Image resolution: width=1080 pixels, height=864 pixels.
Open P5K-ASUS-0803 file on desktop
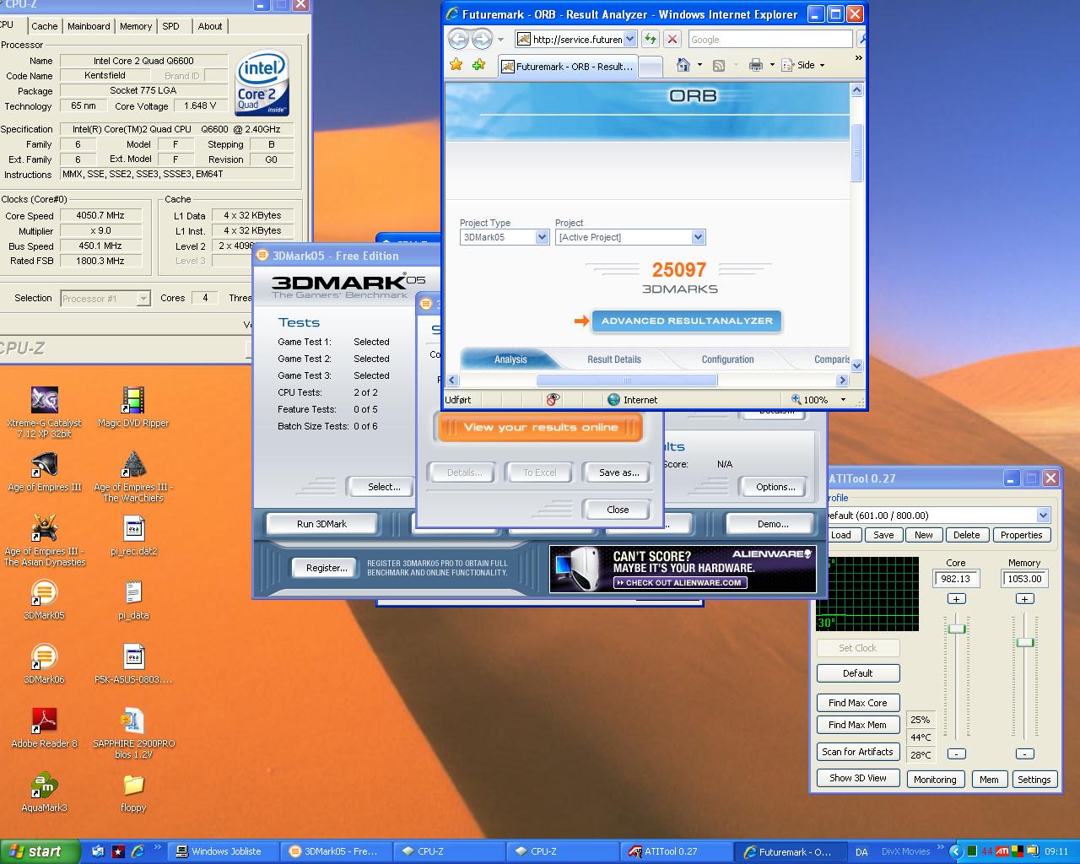click(x=133, y=664)
